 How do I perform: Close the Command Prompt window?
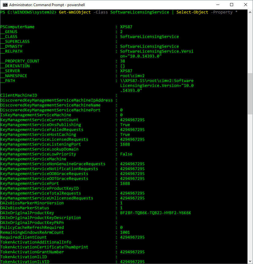coord(245,5)
